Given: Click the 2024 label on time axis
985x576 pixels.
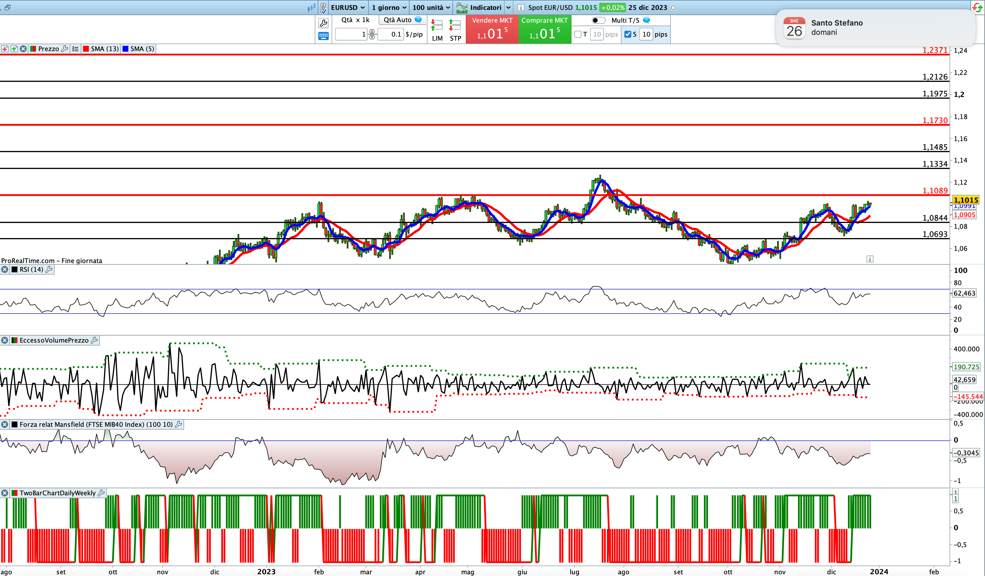Looking at the screenshot, I should [879, 572].
